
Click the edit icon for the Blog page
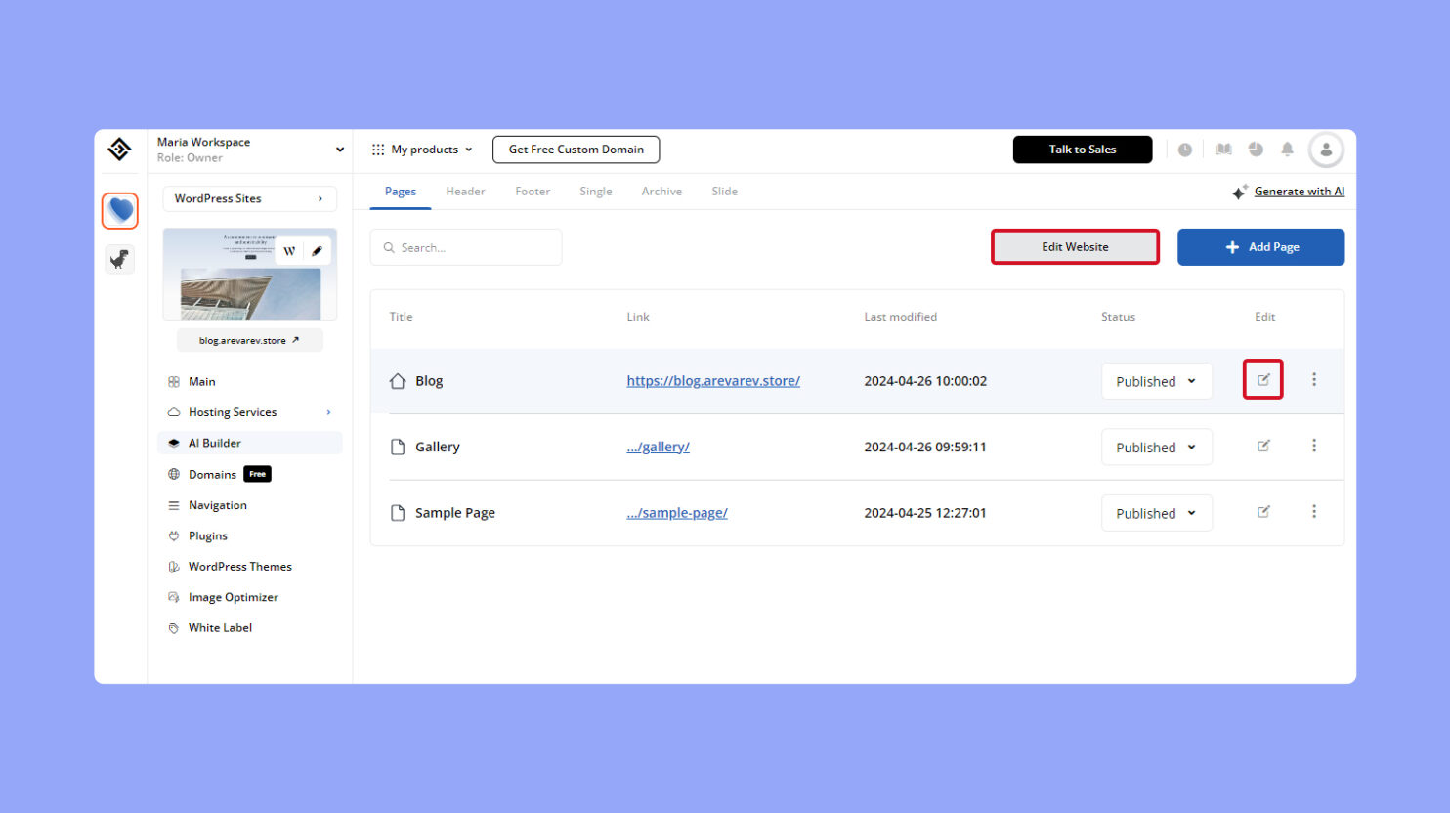pyautogui.click(x=1263, y=380)
